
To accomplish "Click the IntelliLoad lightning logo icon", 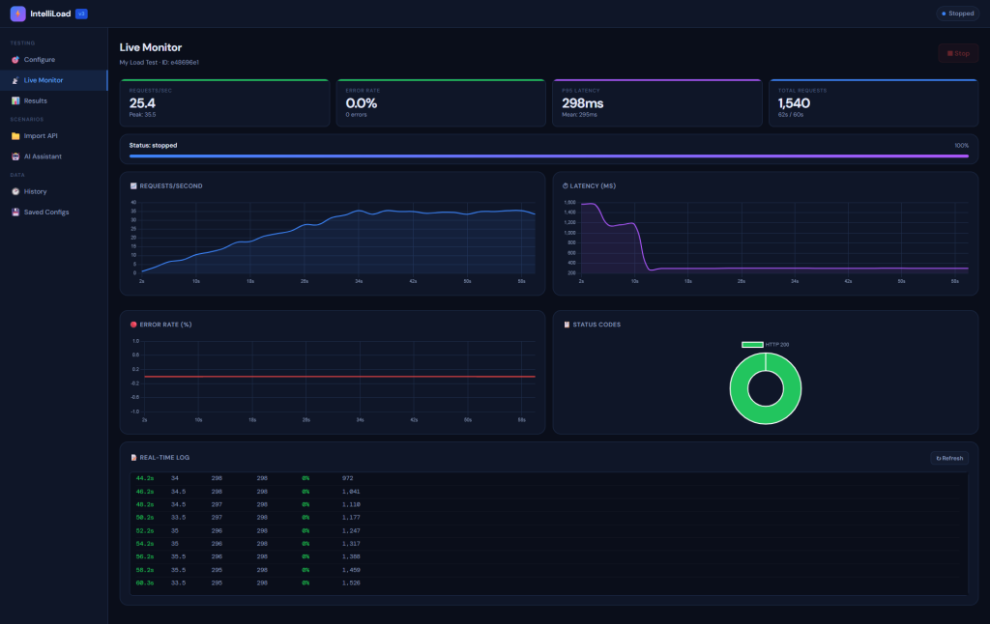I will coord(17,14).
